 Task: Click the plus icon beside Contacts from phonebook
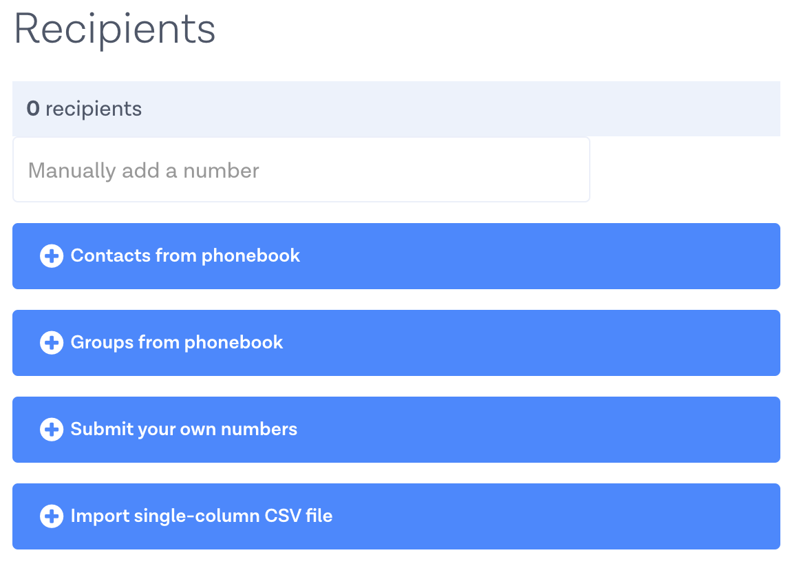click(x=52, y=256)
